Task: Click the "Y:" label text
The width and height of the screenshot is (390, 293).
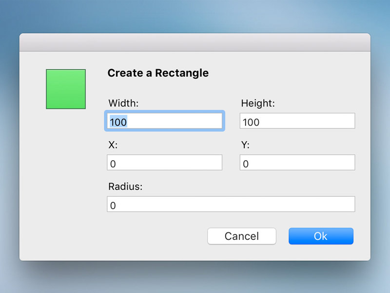Action: click(x=245, y=145)
